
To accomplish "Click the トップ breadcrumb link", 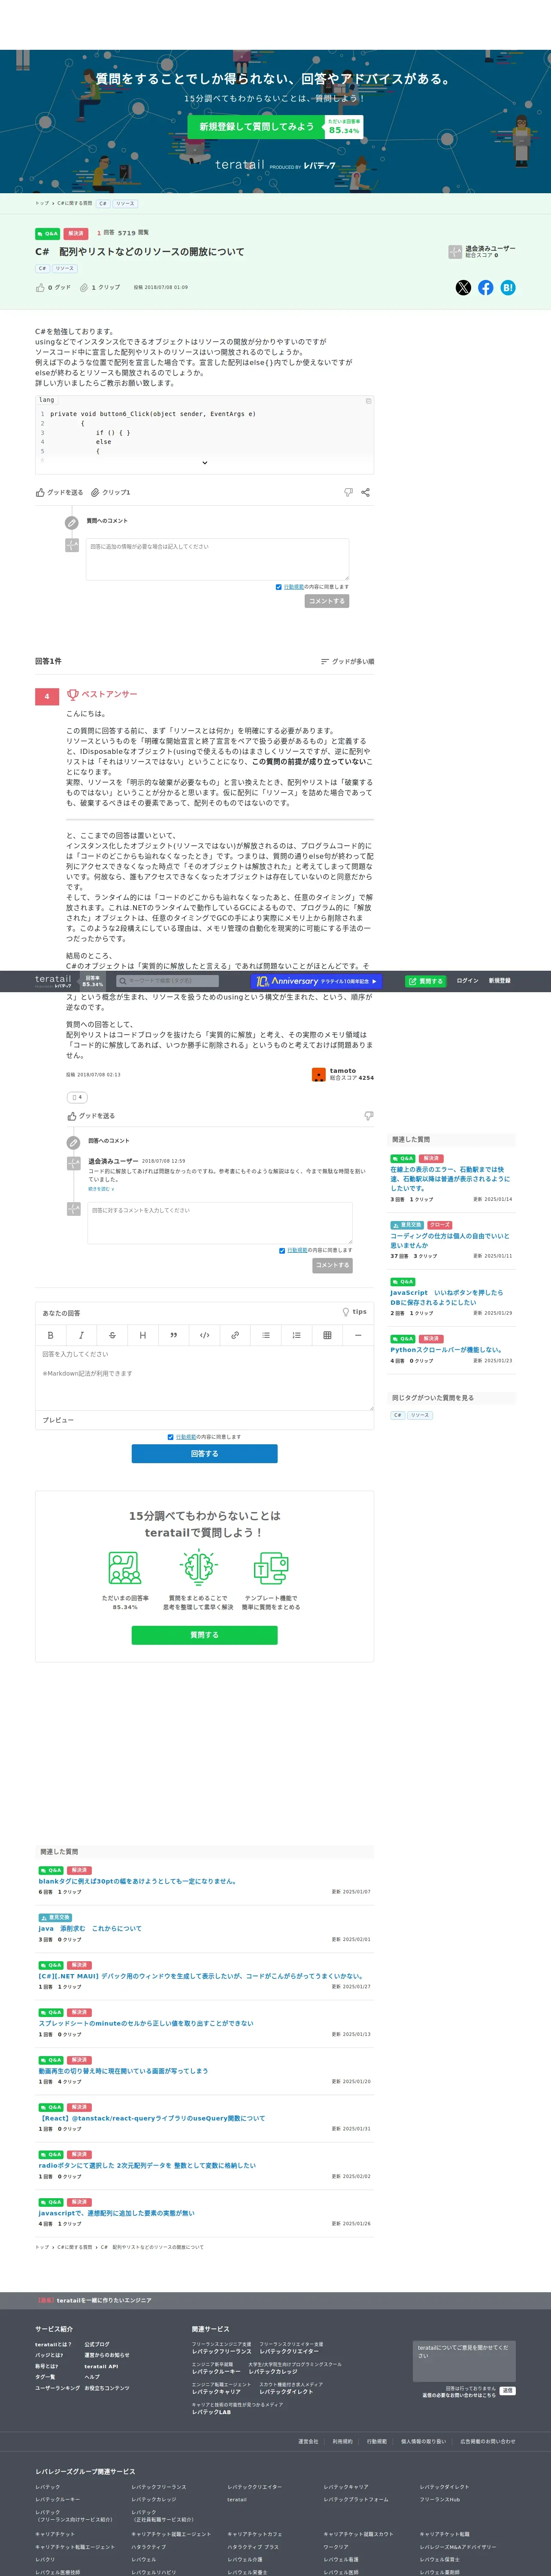I will point(42,203).
